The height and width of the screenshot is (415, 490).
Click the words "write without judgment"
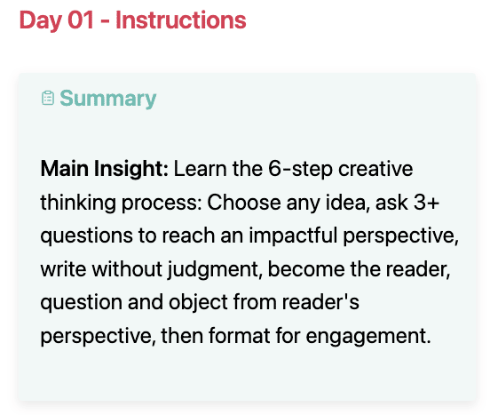click(151, 270)
